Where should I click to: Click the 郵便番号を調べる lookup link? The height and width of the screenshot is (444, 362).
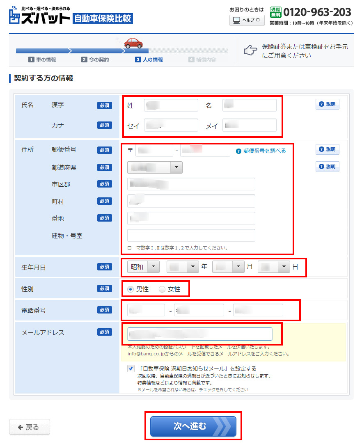pyautogui.click(x=261, y=151)
